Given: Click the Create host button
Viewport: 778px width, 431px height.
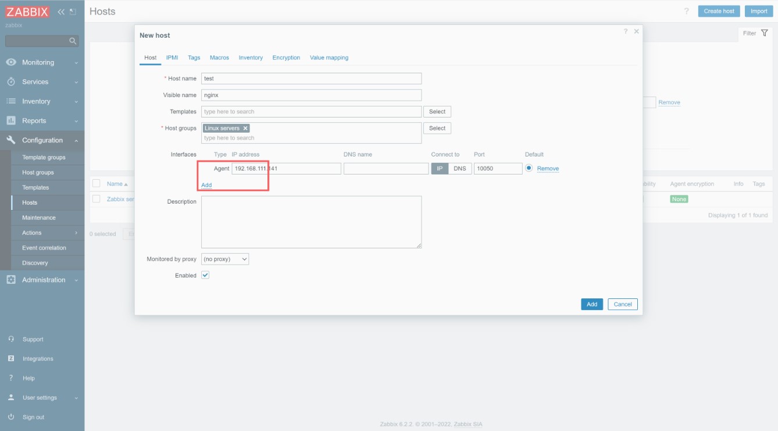Looking at the screenshot, I should point(719,11).
